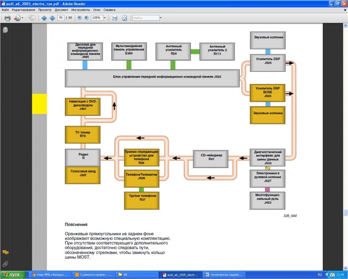The width and height of the screenshot is (348, 279).
Task: Click the Print icon in toolbar
Action: tap(8, 18)
